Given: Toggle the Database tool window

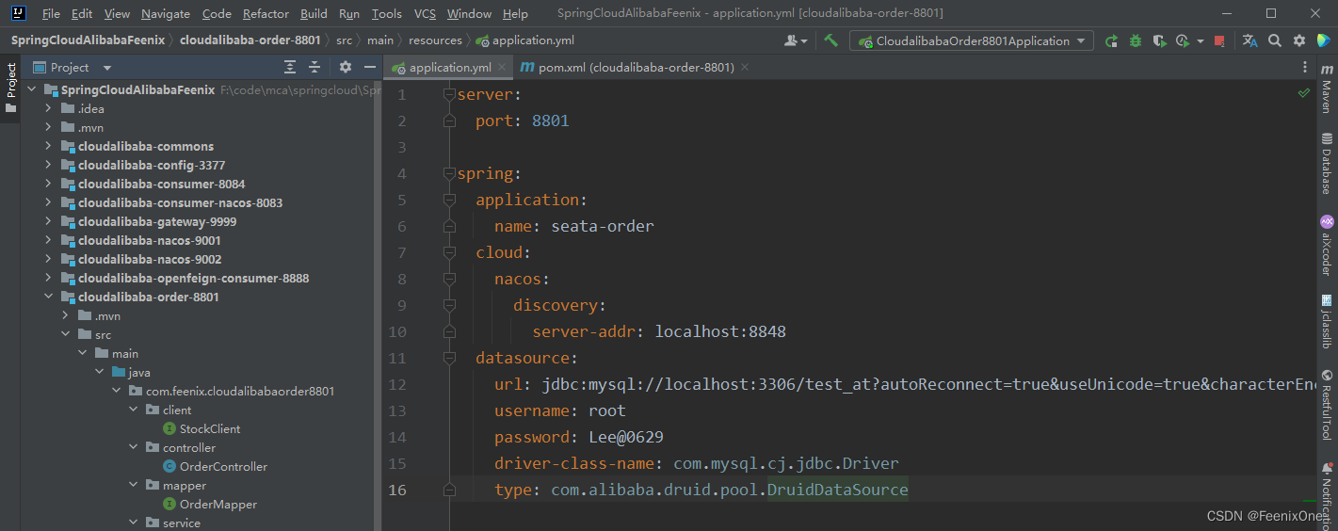Looking at the screenshot, I should 1327,164.
